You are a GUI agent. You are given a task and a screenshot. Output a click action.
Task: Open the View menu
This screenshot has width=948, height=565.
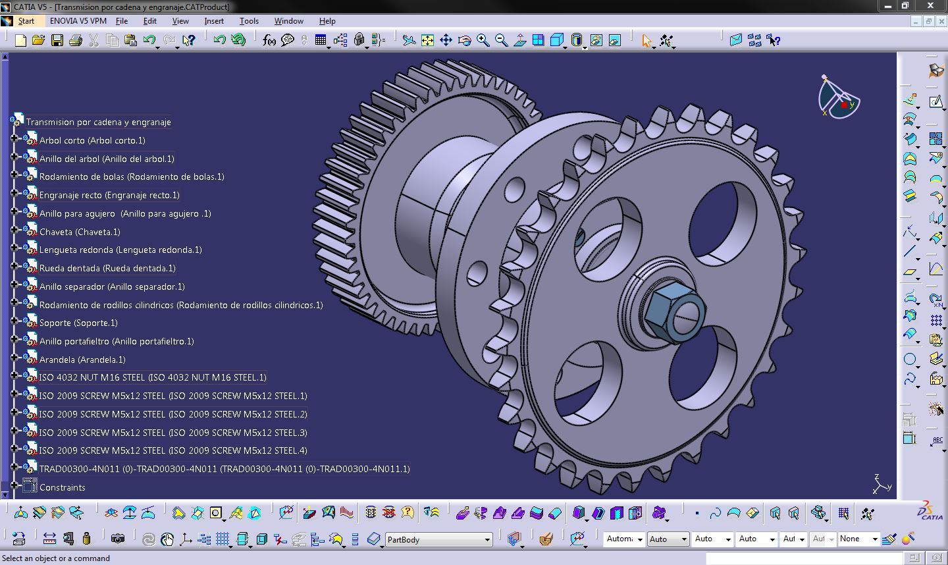(180, 21)
